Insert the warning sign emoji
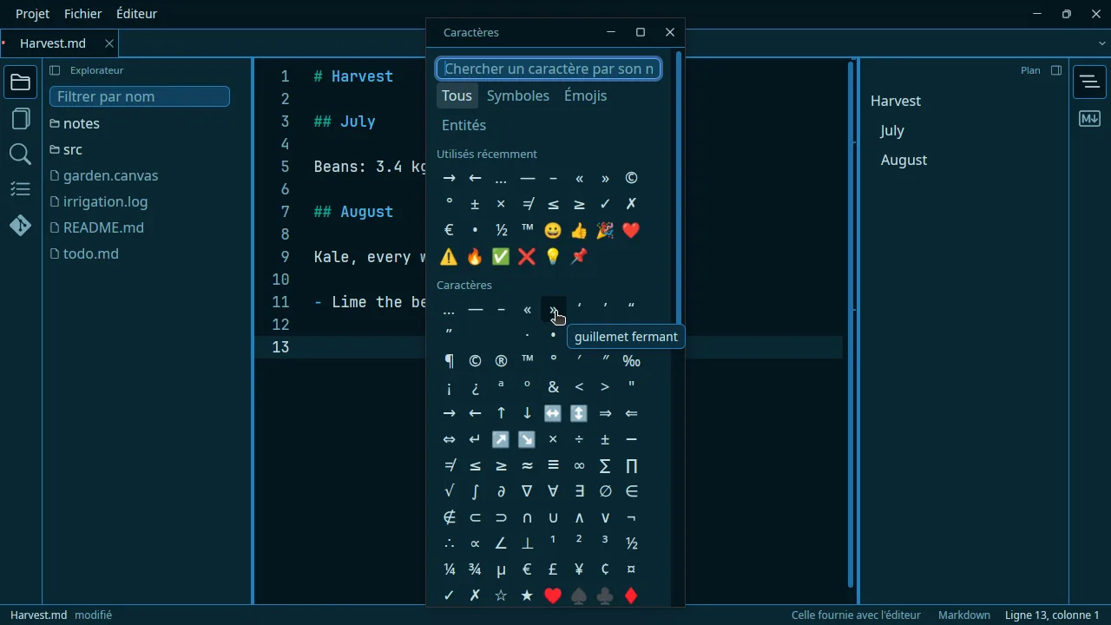Screen dimensions: 1111x625 point(449,256)
